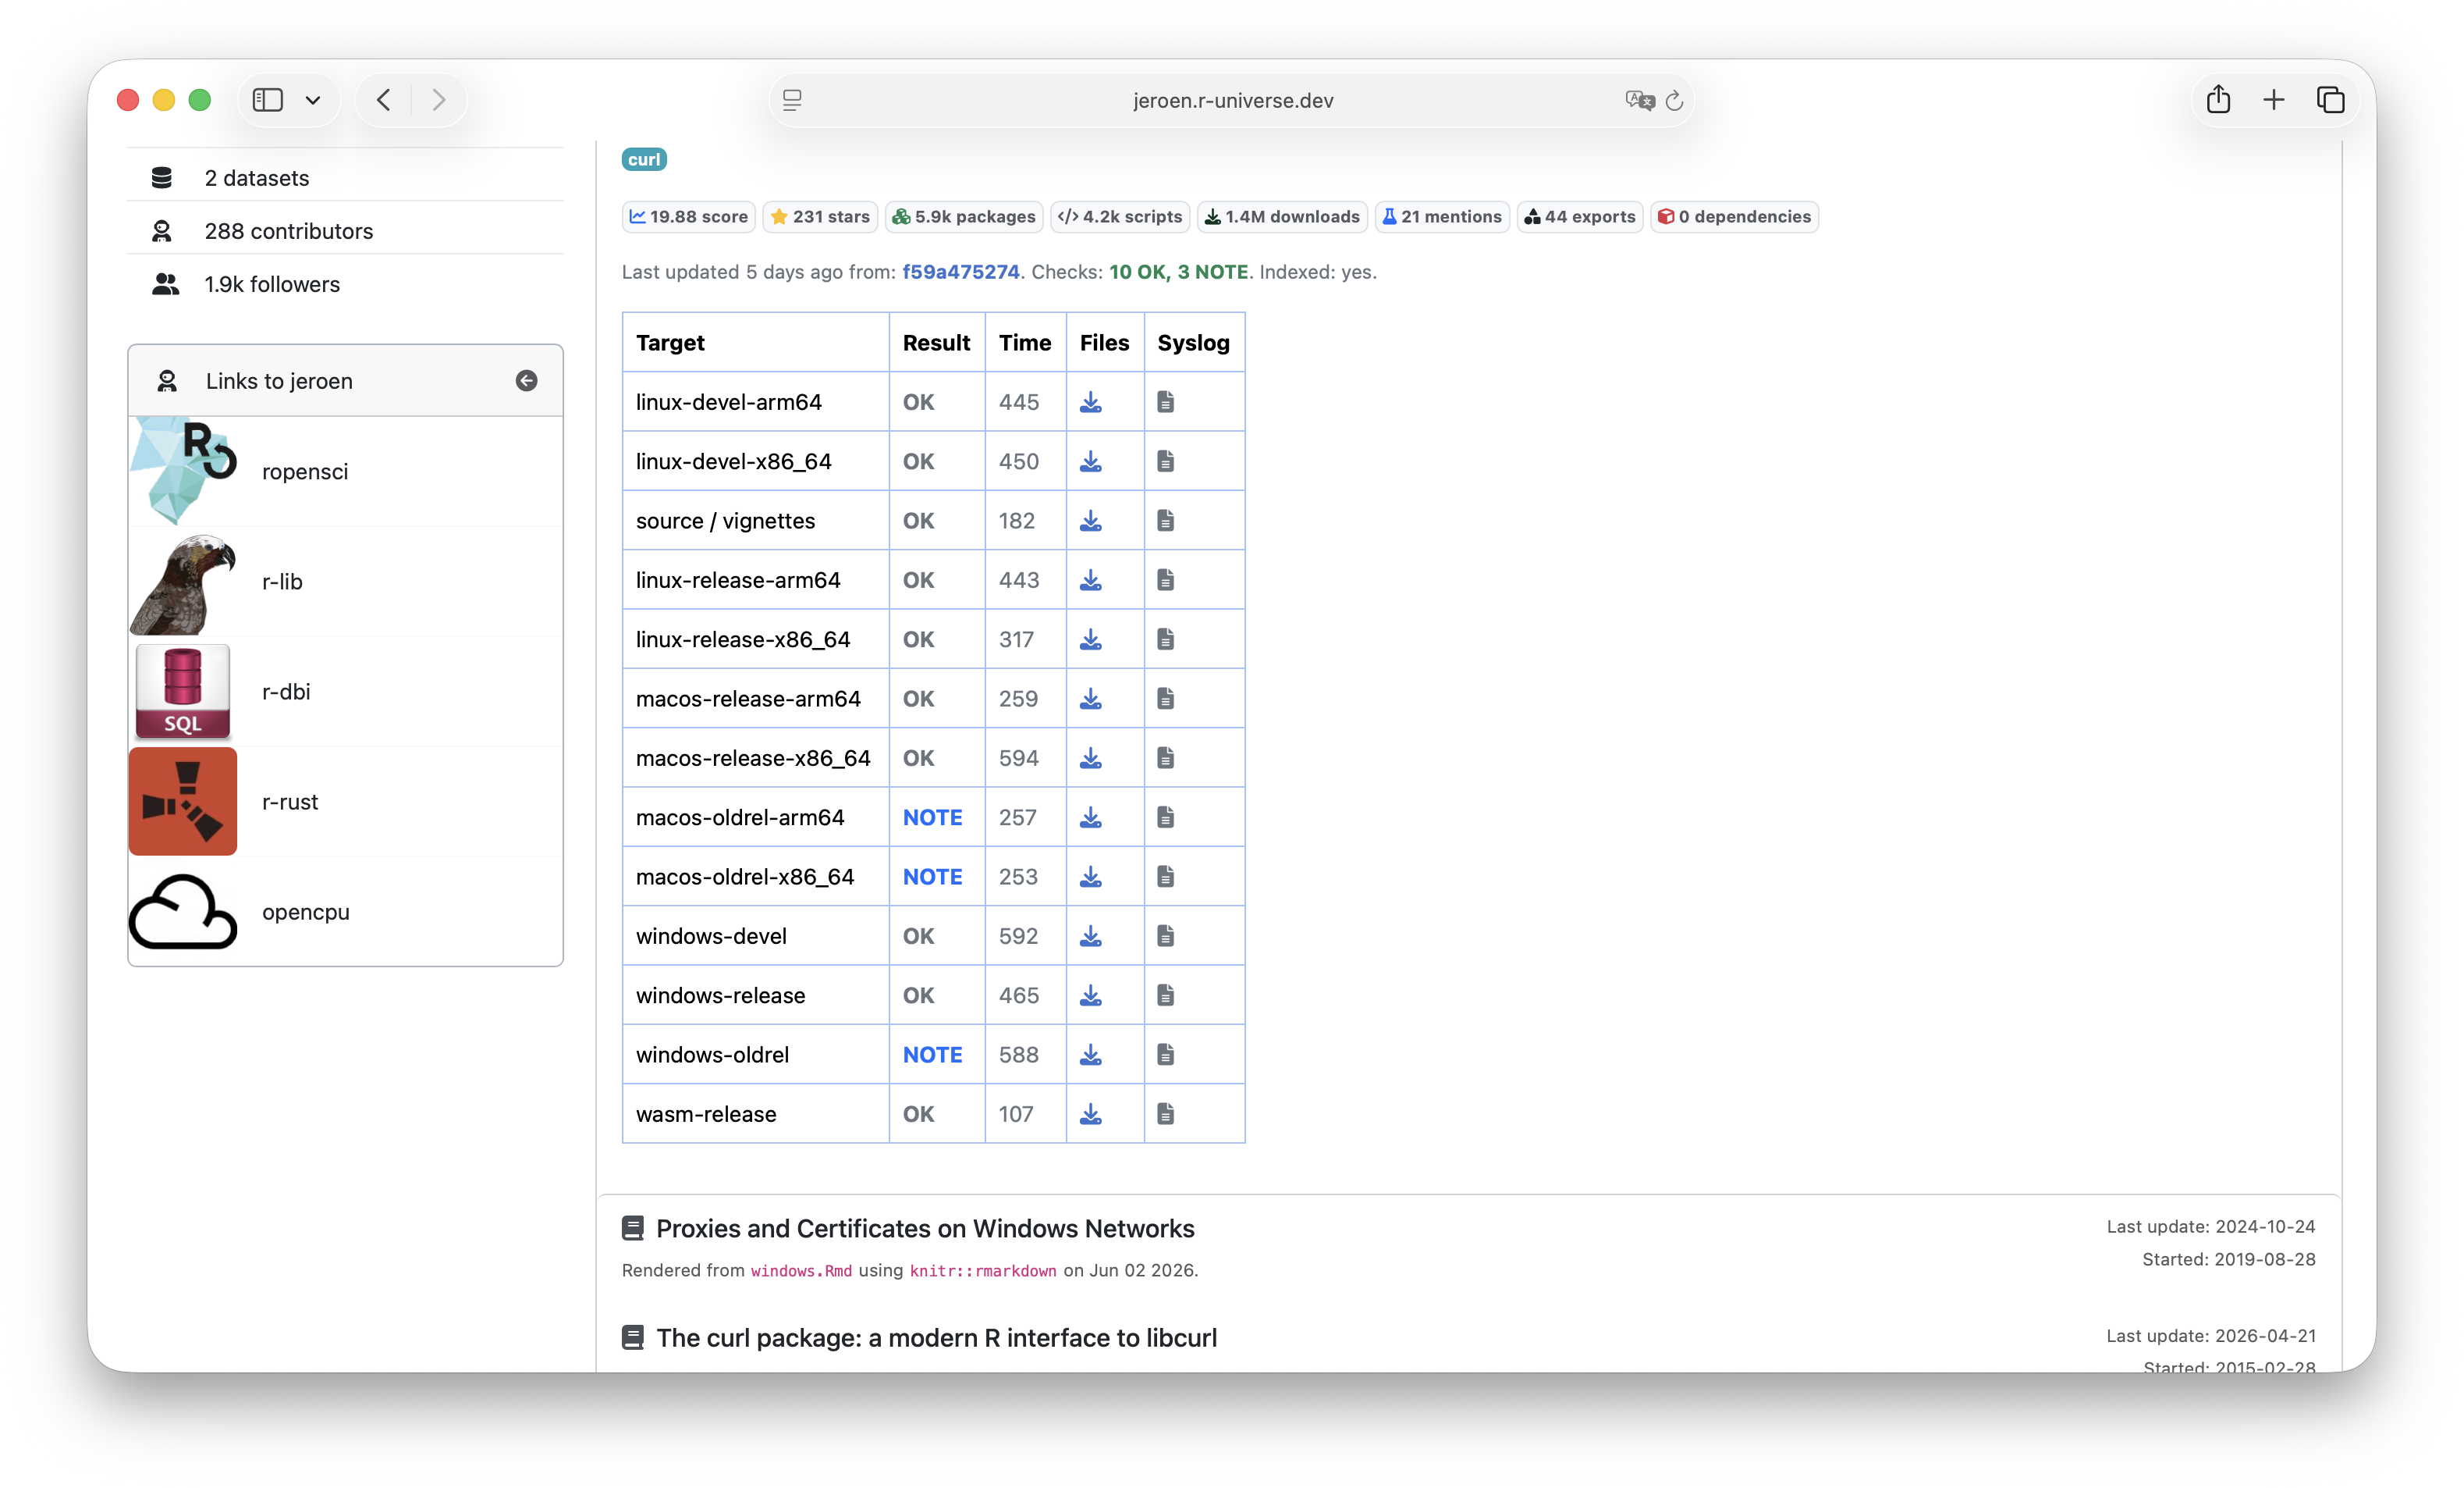2464x1488 pixels.
Task: Download files for source / vignettes row
Action: (x=1090, y=521)
